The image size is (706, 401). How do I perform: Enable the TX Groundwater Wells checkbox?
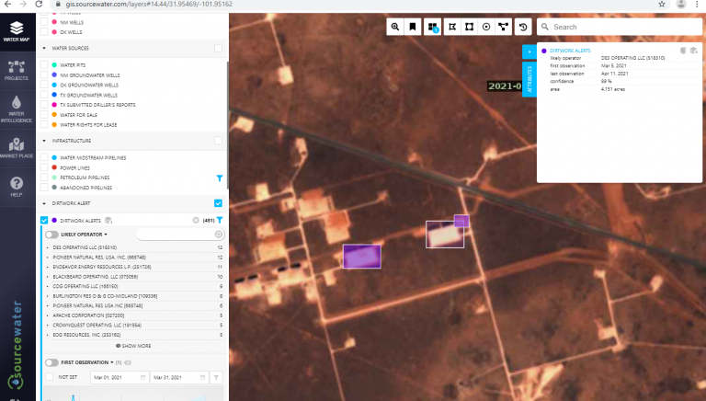click(44, 95)
